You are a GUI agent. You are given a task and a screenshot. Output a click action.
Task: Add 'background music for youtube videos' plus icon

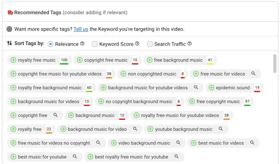104,88
